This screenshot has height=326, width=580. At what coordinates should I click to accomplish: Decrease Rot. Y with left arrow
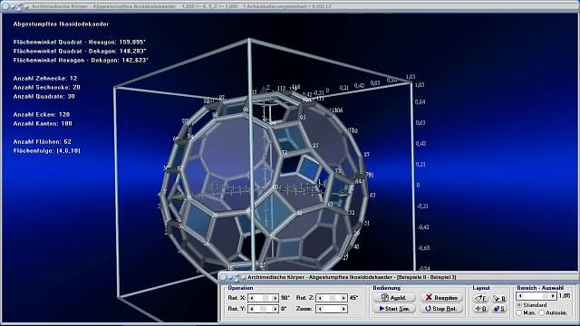point(252,309)
